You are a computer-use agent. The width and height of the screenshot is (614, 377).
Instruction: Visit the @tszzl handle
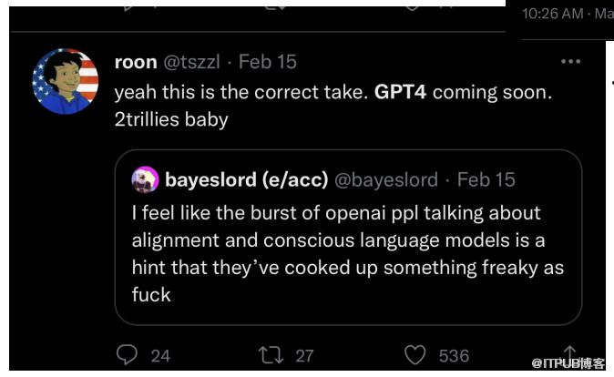click(191, 62)
